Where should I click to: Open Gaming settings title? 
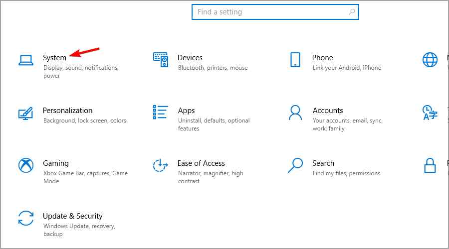[56, 163]
